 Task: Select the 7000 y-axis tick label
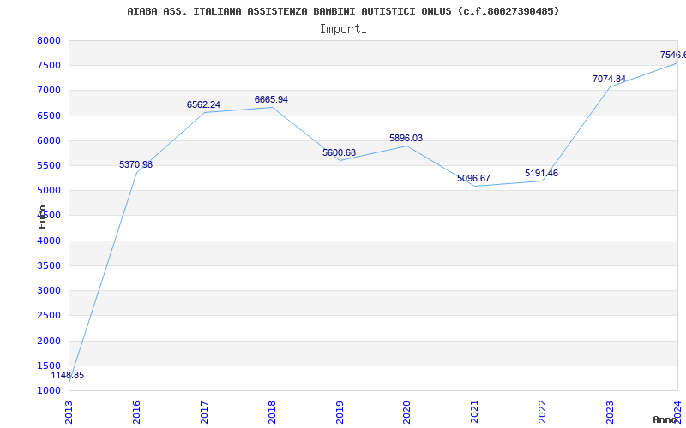tap(49, 91)
